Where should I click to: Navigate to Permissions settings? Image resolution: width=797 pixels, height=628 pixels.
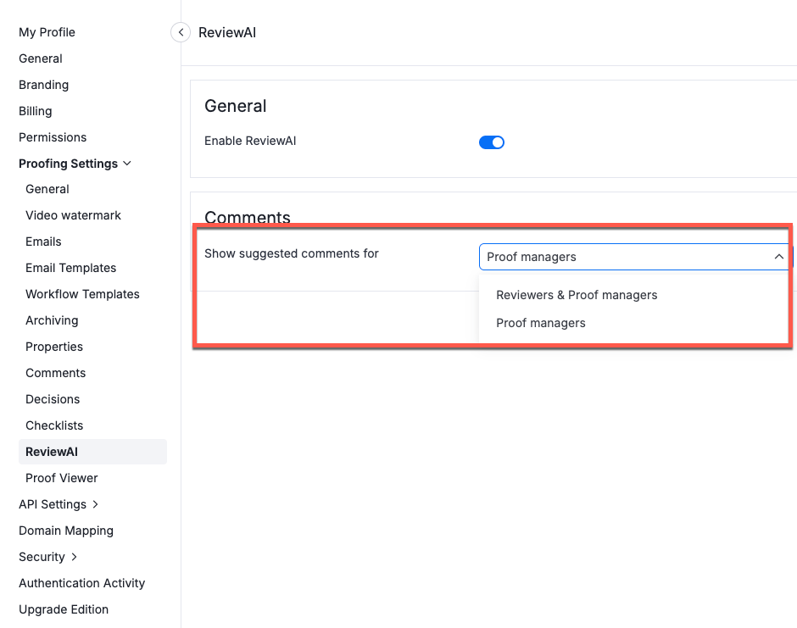[53, 137]
